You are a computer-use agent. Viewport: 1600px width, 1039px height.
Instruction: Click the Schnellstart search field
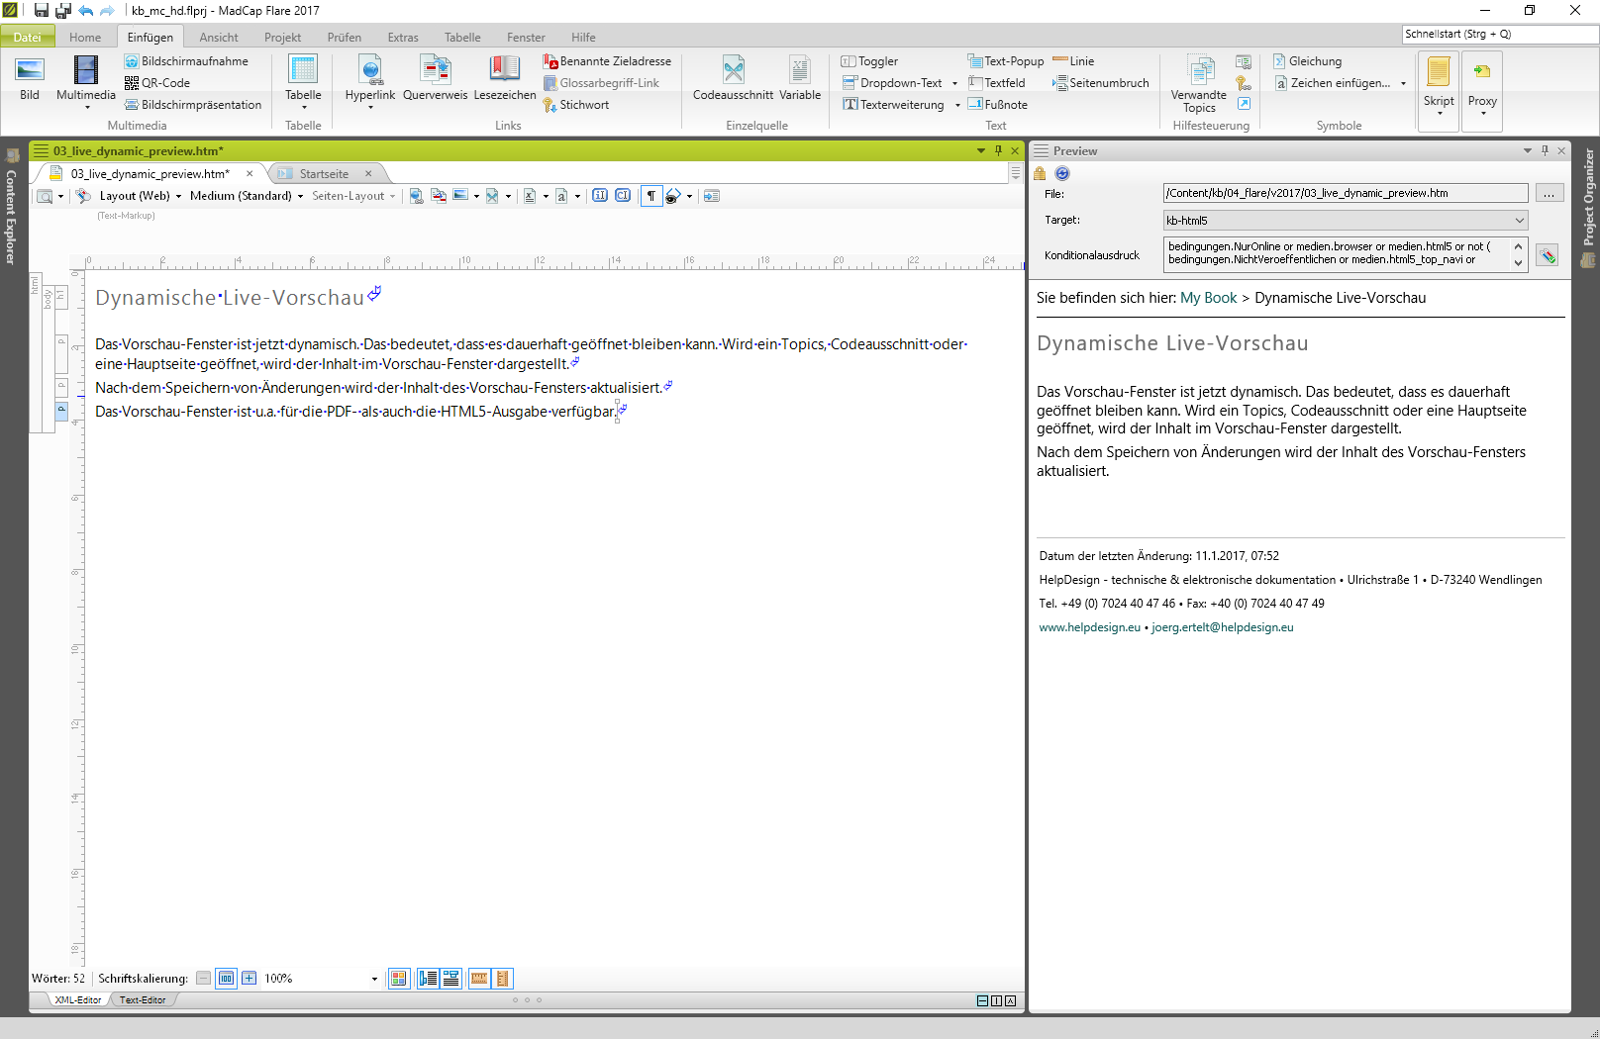click(x=1498, y=34)
